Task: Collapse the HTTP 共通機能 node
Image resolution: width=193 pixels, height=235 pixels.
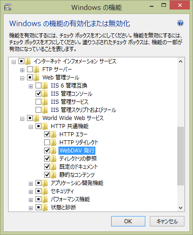Action: (x=31, y=127)
